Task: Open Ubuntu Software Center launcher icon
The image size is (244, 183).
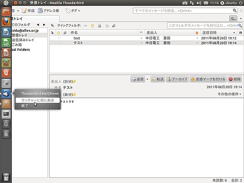Action: click(x=6, y=63)
